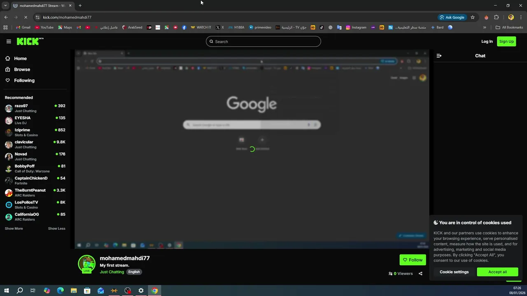
Task: Open H188A bookmark
Action: point(236,28)
